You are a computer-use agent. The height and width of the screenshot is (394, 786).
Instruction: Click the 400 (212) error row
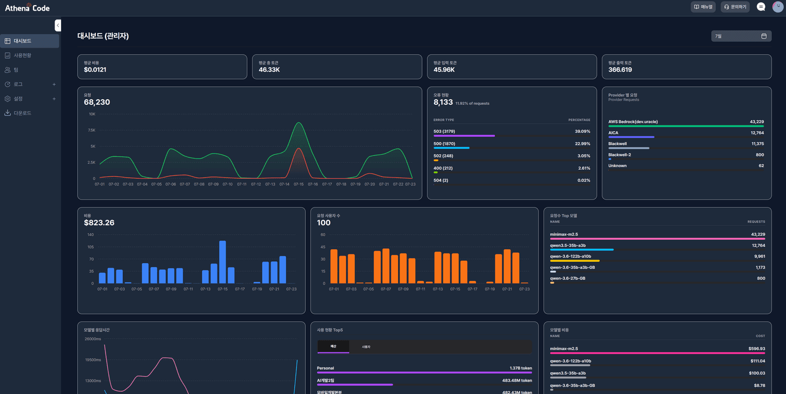(512, 170)
